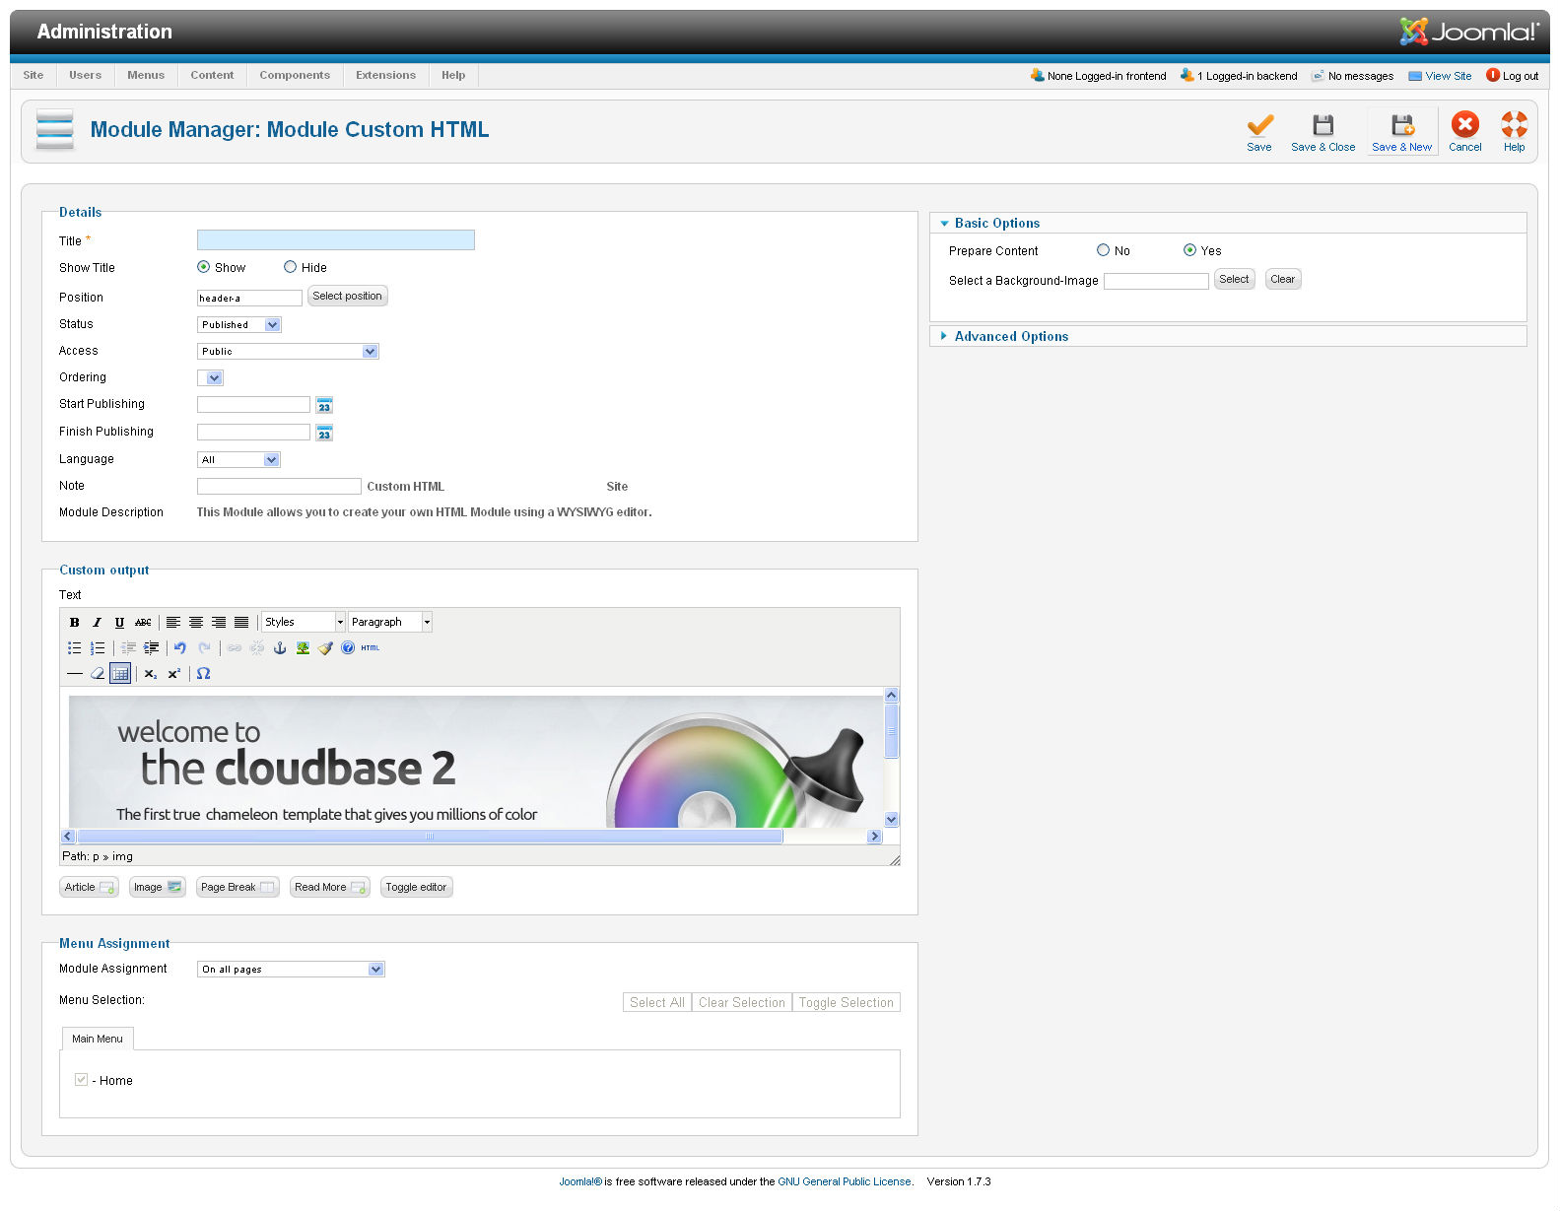Image resolution: width=1560 pixels, height=1211 pixels.
Task: Open the Status dropdown
Action: (x=239, y=325)
